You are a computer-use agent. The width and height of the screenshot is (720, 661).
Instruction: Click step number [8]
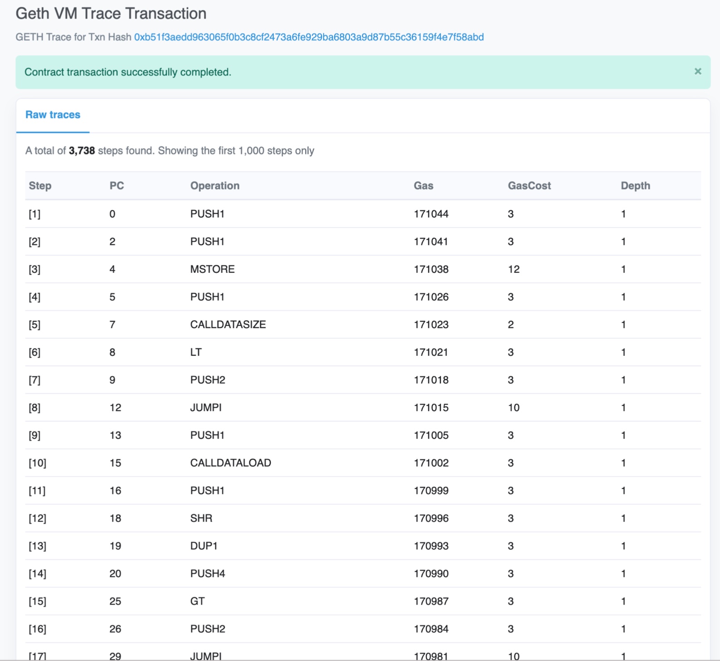point(34,408)
